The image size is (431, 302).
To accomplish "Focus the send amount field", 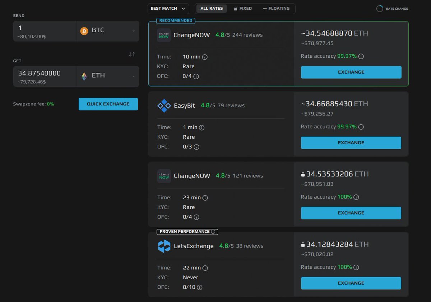I will tap(45, 31).
